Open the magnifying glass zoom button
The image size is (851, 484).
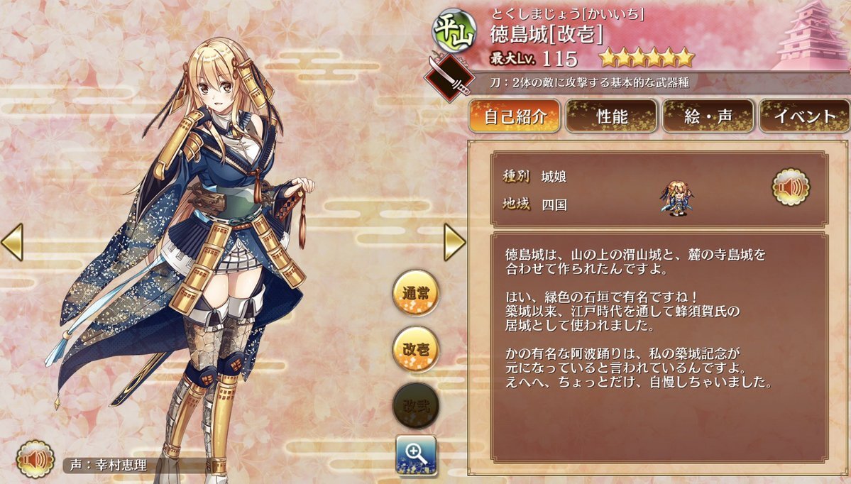(417, 455)
